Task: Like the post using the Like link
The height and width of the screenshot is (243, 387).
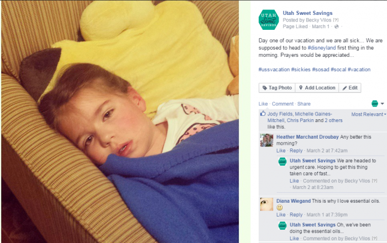Action: [x=263, y=104]
